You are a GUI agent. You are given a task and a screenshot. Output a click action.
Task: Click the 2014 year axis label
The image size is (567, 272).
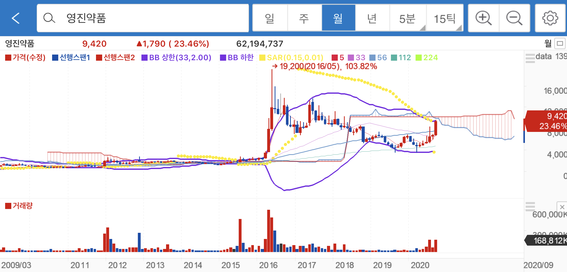(x=193, y=265)
